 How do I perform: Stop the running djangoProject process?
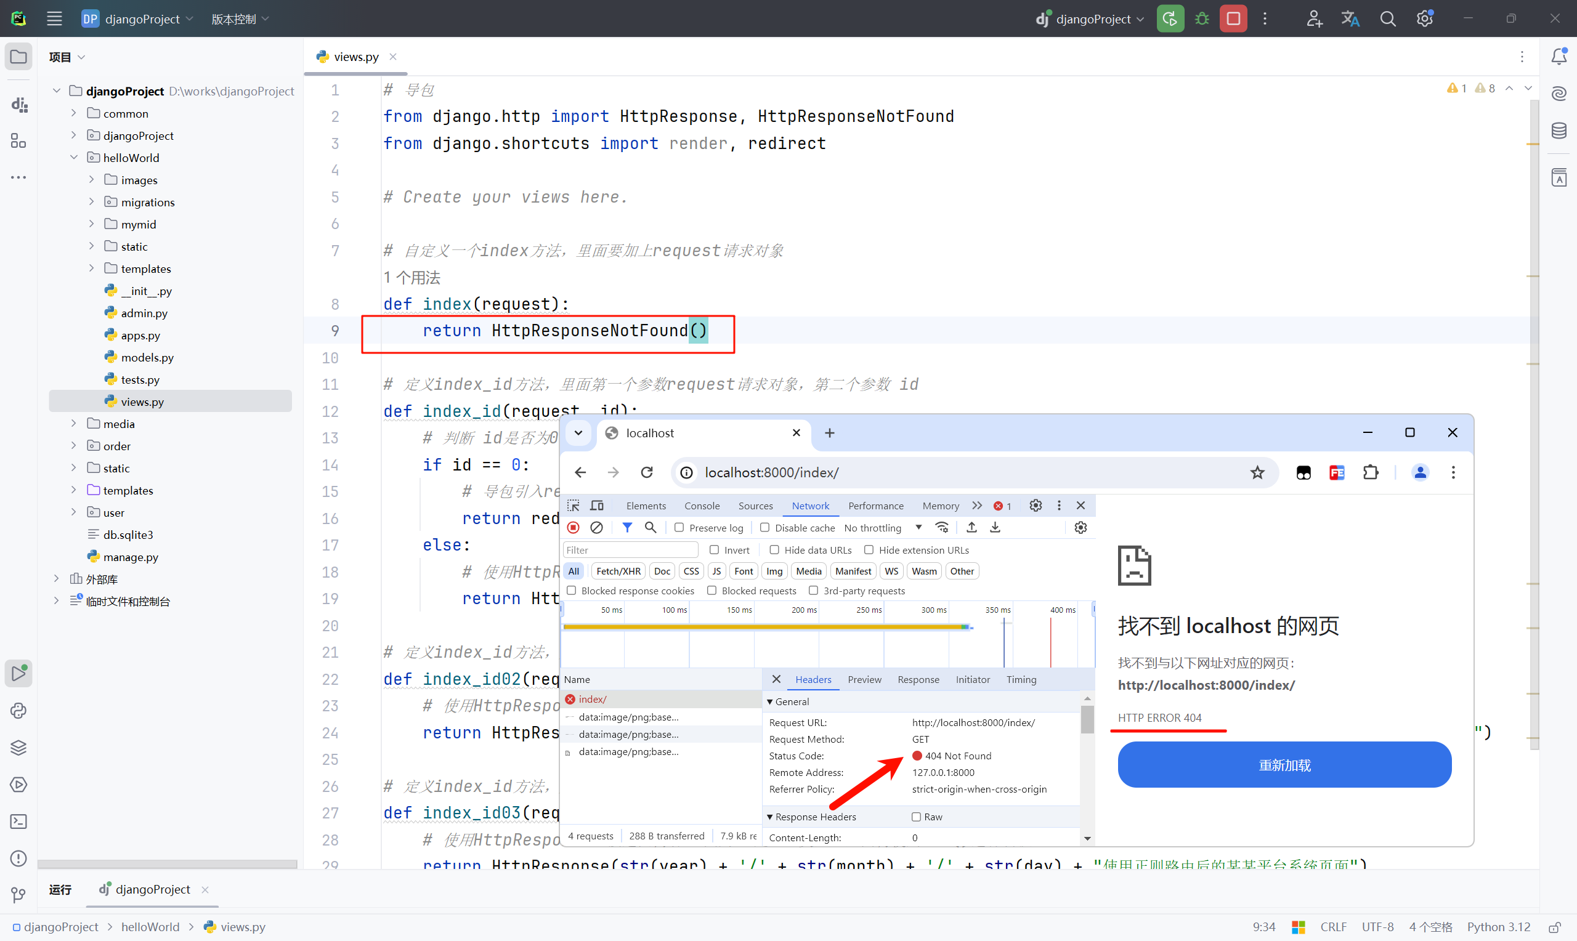1233,18
